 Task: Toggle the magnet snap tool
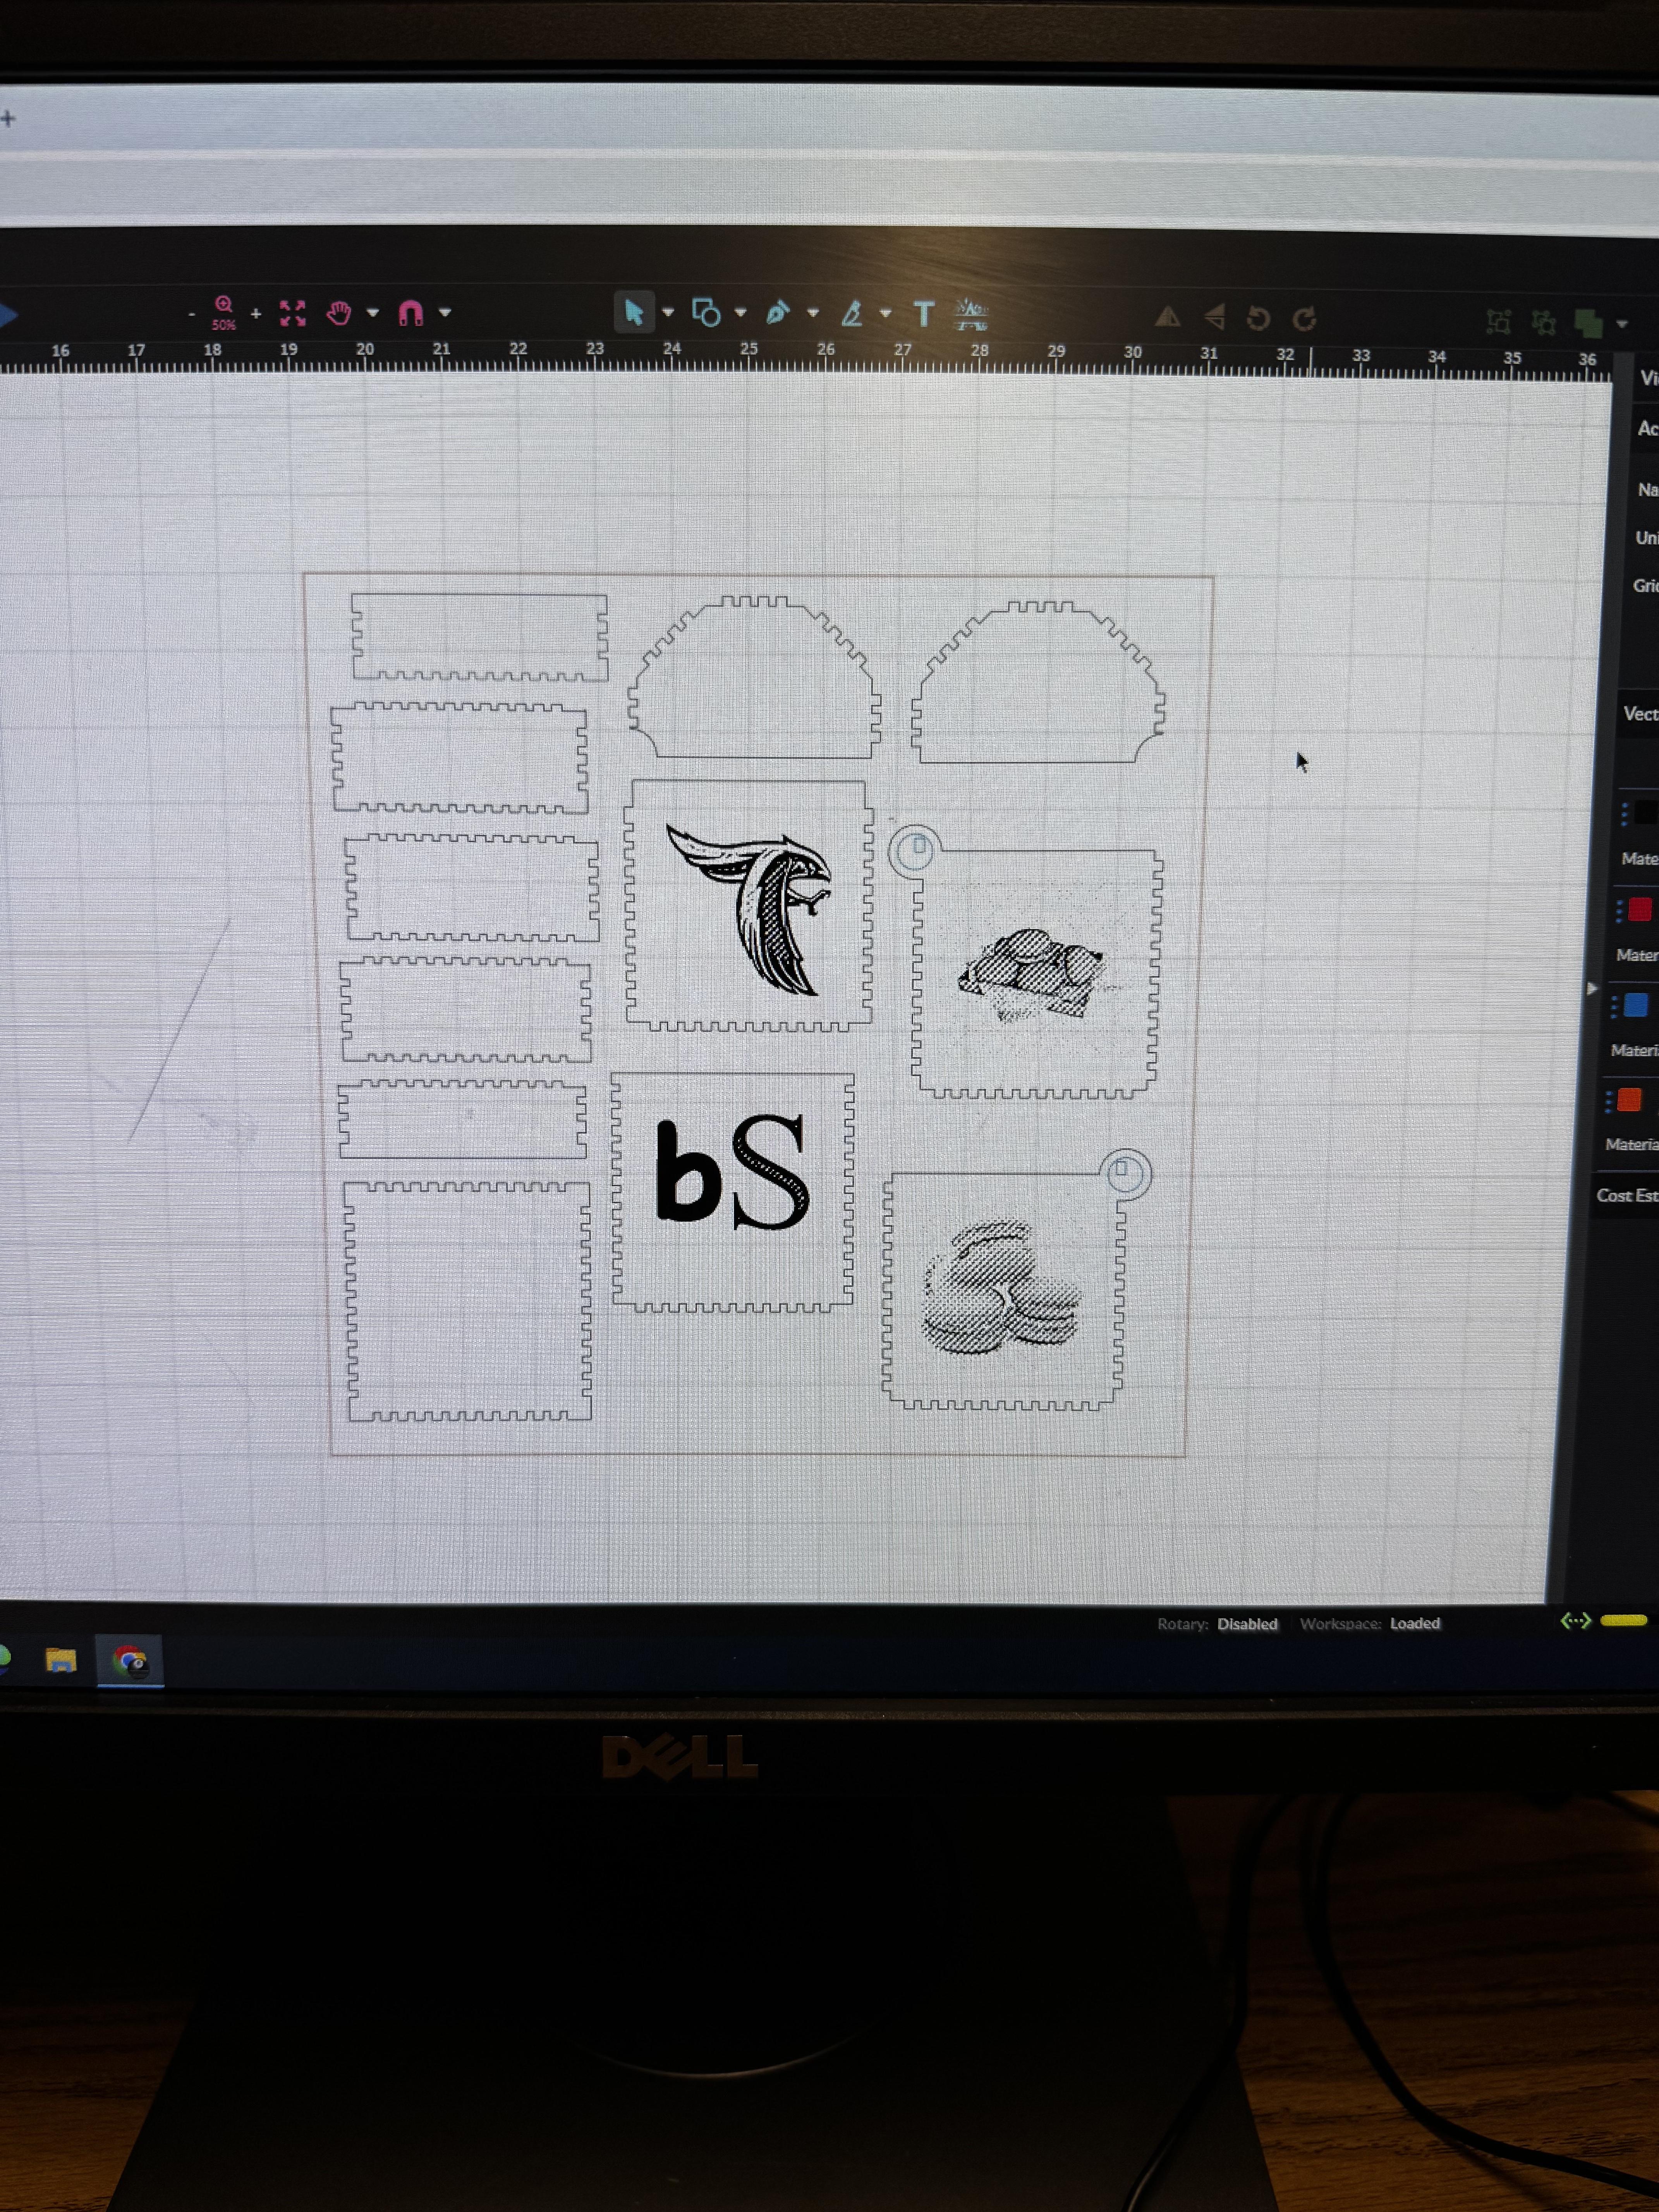(410, 313)
